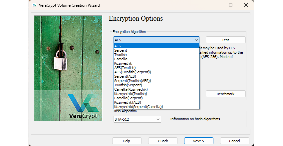The height and width of the screenshot is (146, 283).
Task: Select Kuznyechik(AES) option
Action: tap(156, 102)
